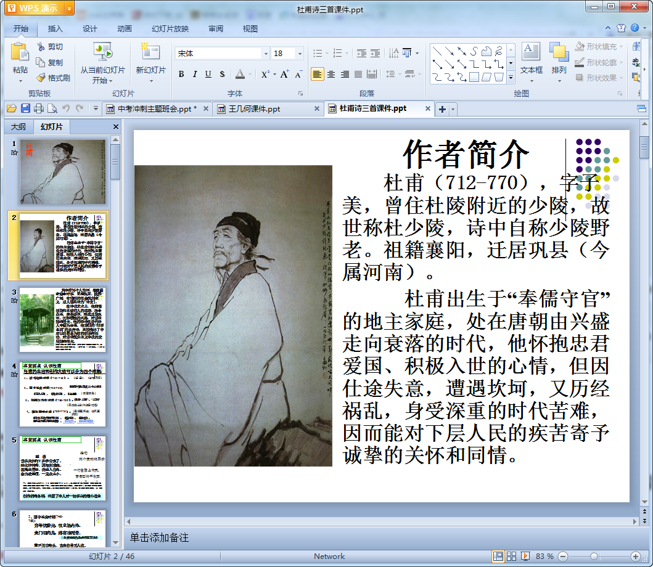Expand the 新幻灯片 new slide dropdown
This screenshot has height=567, width=653.
pyautogui.click(x=150, y=80)
